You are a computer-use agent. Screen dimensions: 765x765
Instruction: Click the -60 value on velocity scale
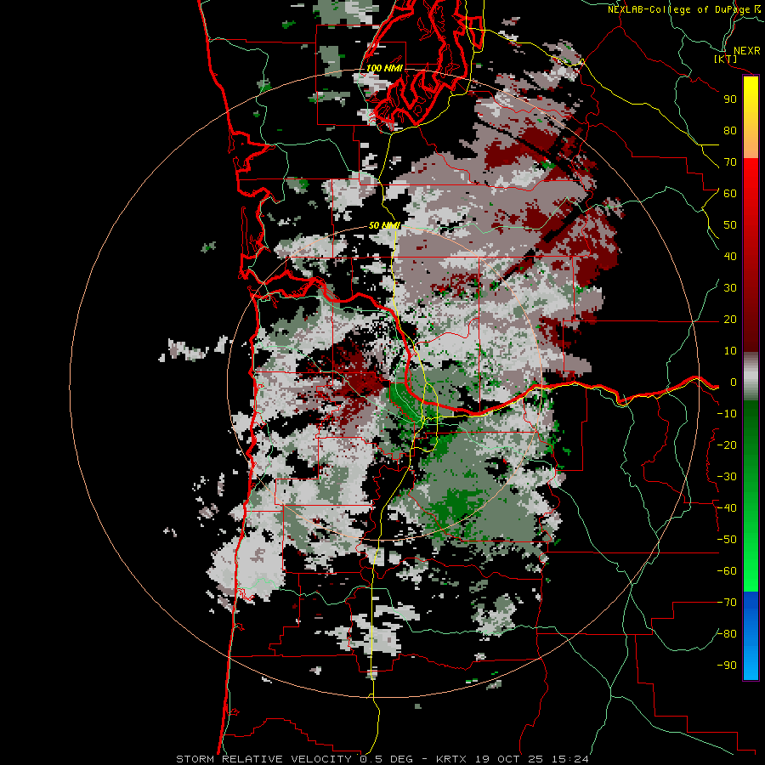(x=727, y=571)
